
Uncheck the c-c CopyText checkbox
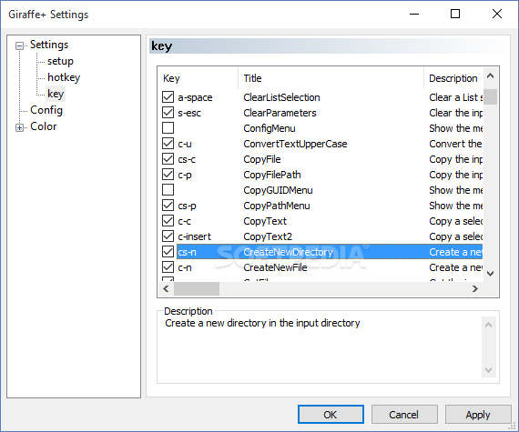168,221
